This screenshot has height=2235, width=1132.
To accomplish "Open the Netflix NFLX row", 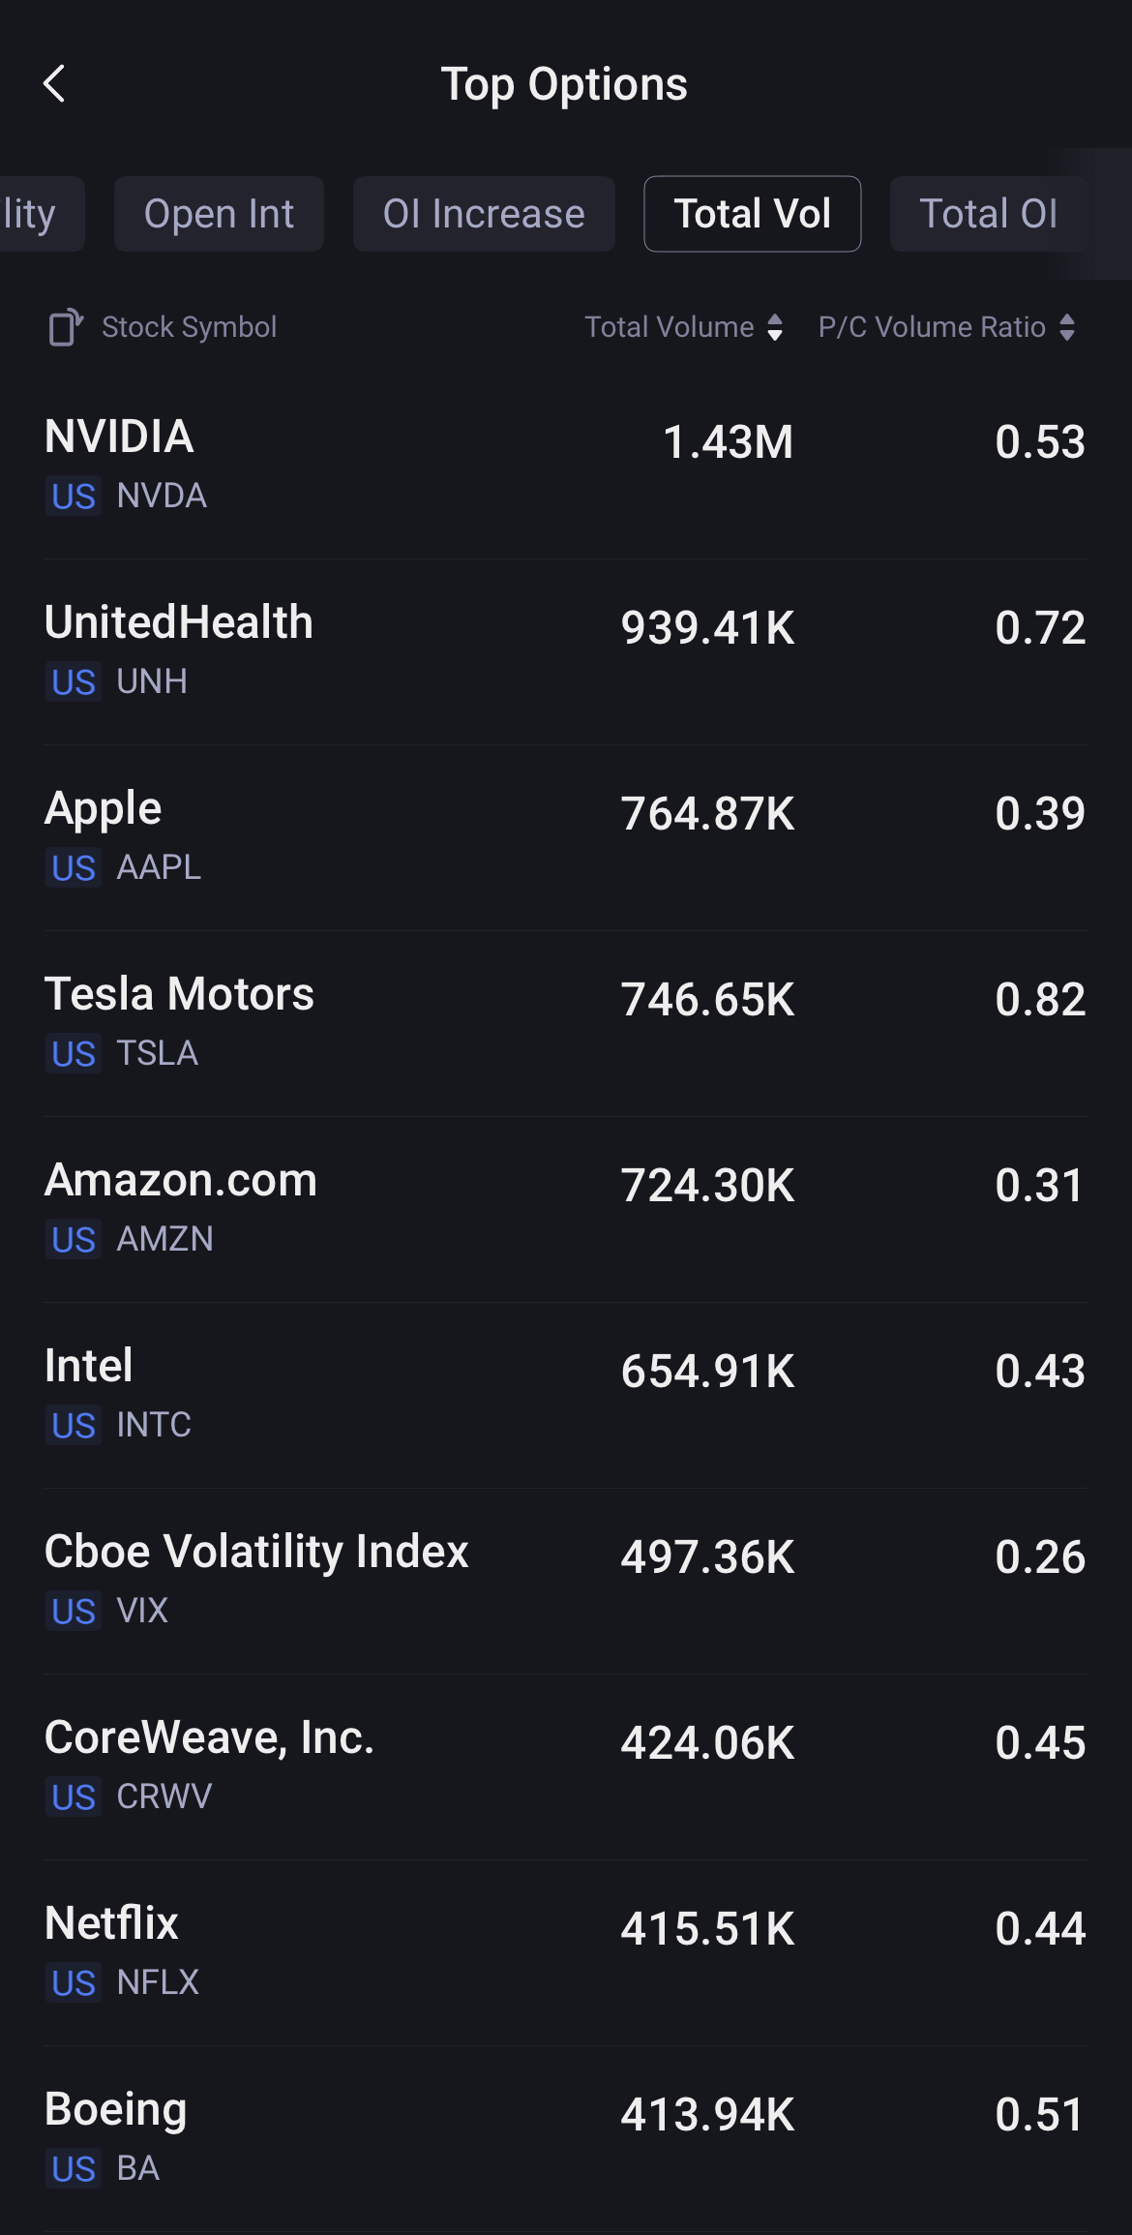I will click(566, 1951).
